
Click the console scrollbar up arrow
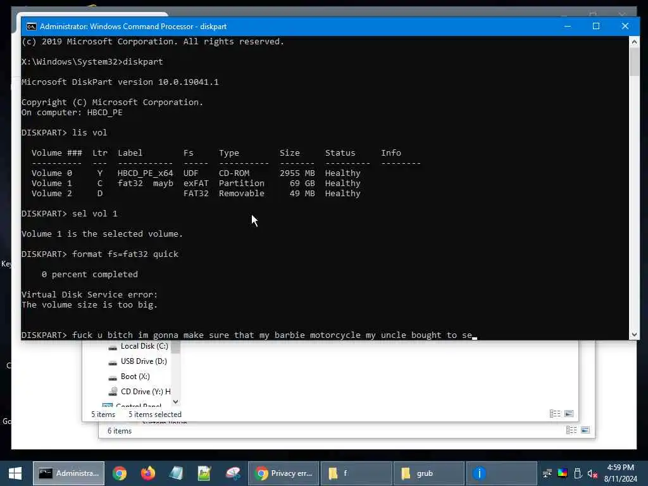tap(634, 42)
